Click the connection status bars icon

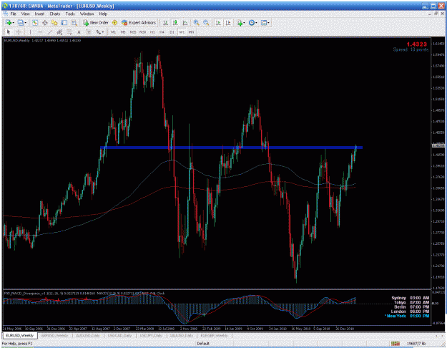[395, 344]
